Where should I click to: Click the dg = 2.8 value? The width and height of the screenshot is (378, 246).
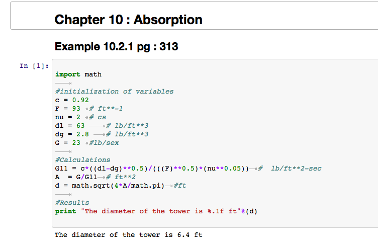click(x=82, y=134)
